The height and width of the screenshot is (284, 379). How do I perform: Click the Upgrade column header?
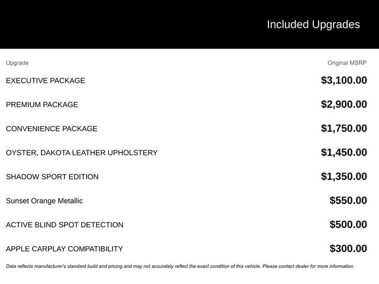[17, 63]
